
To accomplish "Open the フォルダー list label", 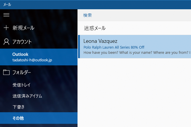I will tap(22, 72).
